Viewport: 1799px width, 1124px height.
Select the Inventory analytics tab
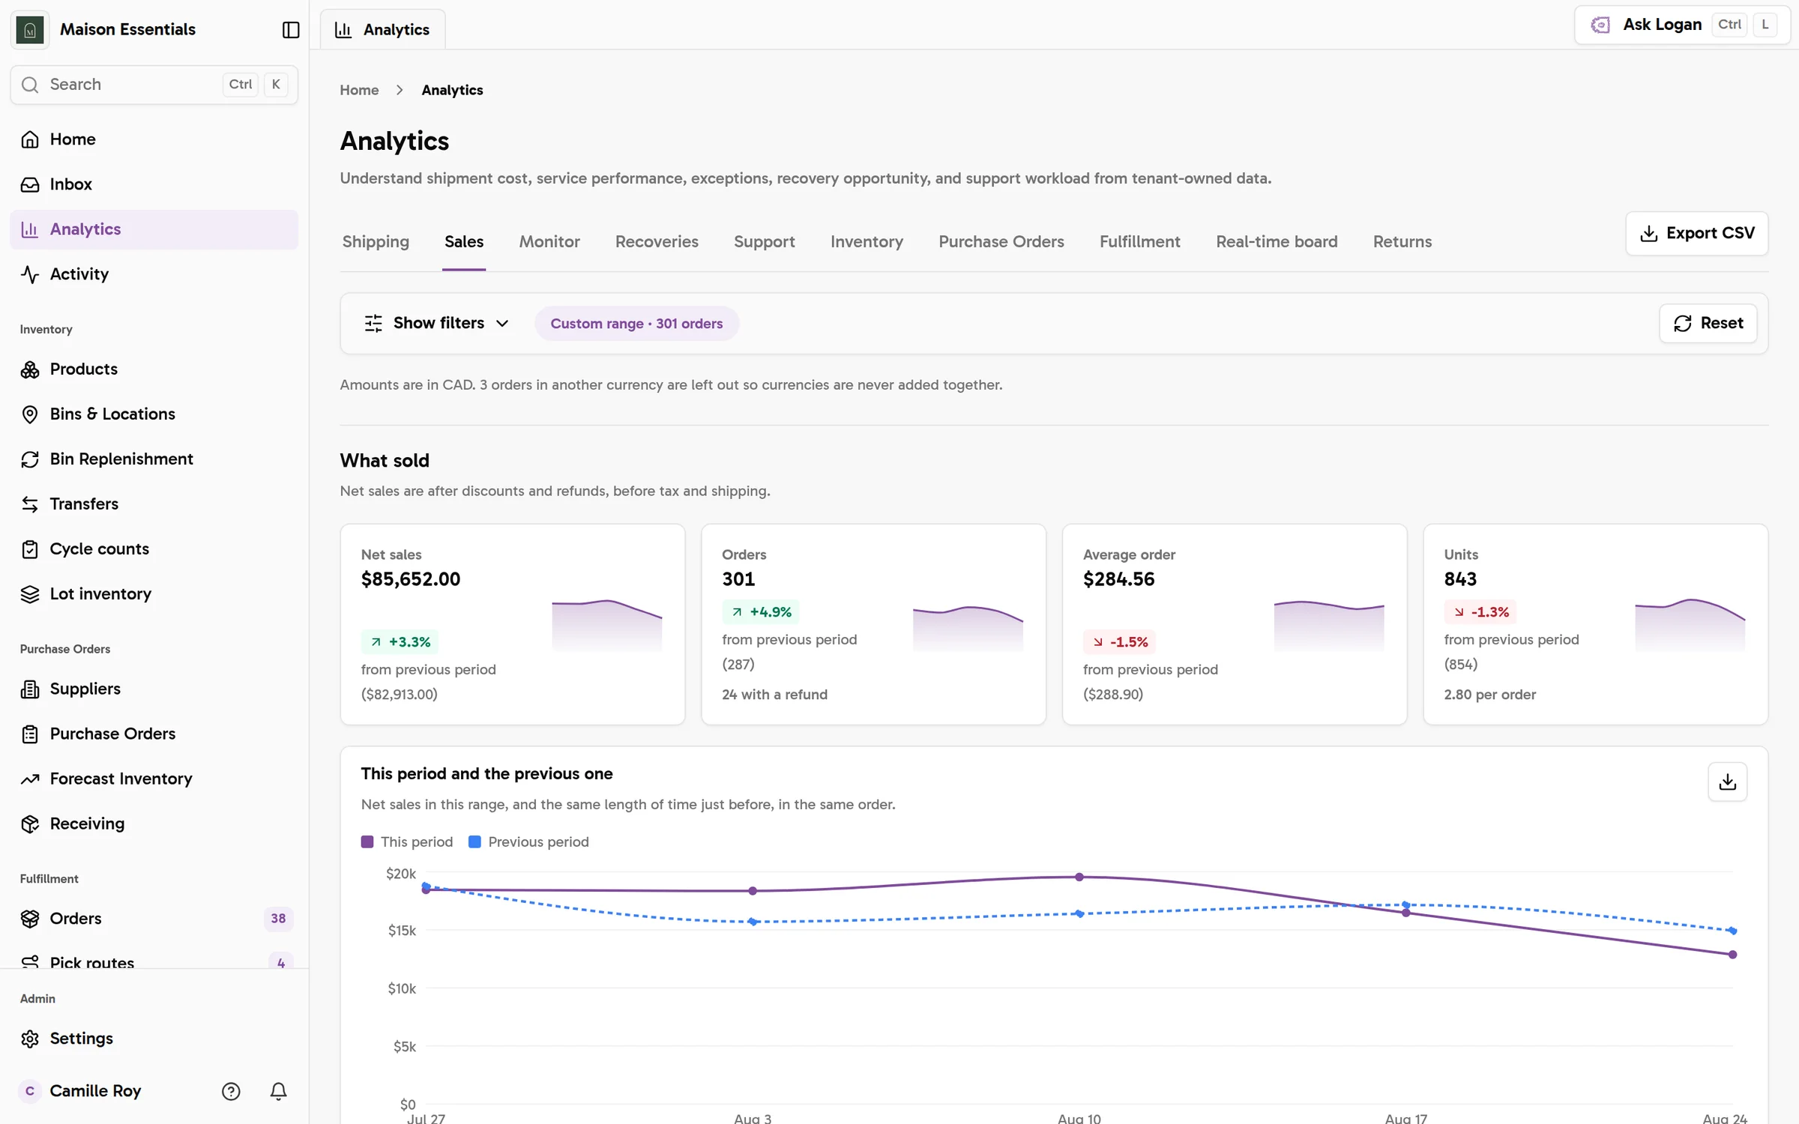pos(867,241)
